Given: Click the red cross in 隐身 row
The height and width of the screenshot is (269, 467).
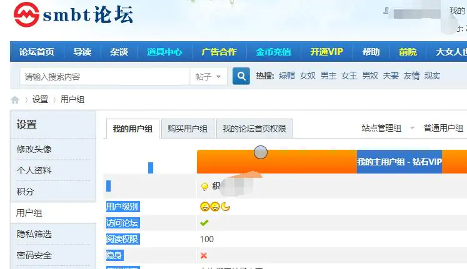Looking at the screenshot, I should pos(204,255).
